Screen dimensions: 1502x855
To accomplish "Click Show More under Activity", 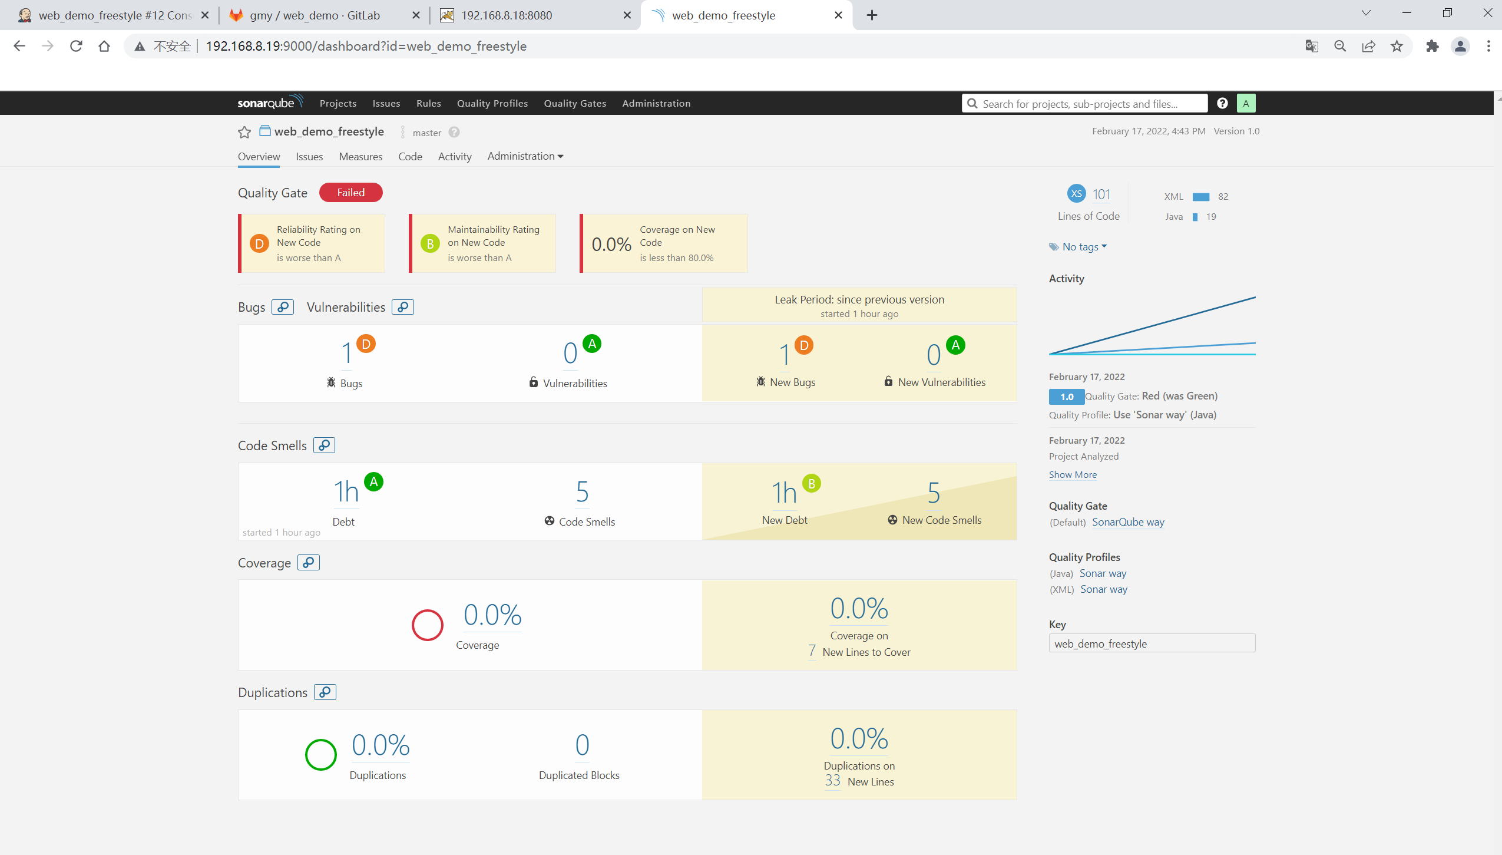I will pos(1073,474).
